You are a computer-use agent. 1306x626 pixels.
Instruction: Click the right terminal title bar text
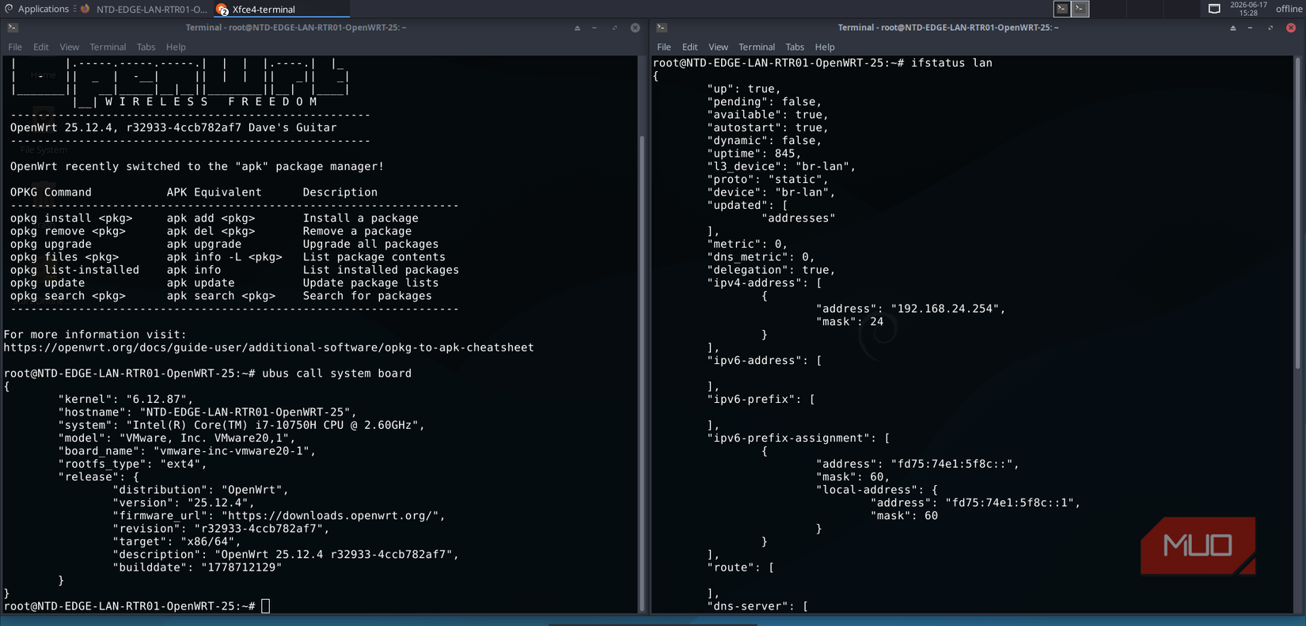[x=948, y=28]
